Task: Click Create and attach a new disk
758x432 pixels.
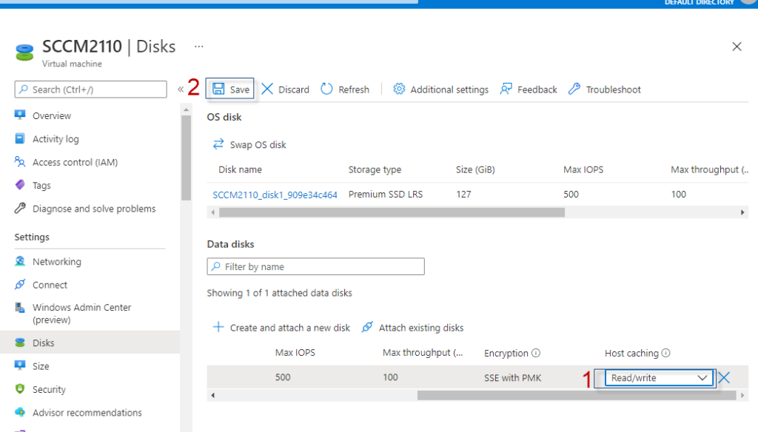Action: tap(281, 328)
